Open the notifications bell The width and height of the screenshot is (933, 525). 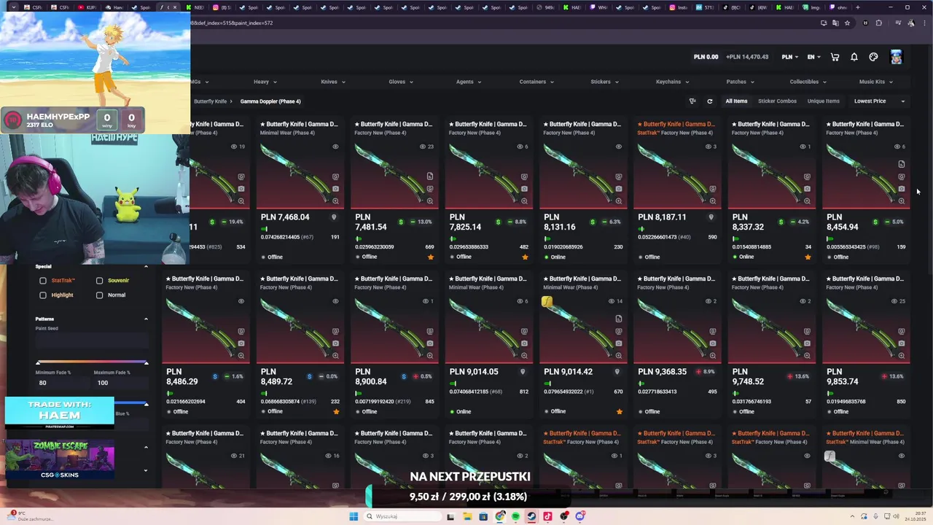[854, 57]
